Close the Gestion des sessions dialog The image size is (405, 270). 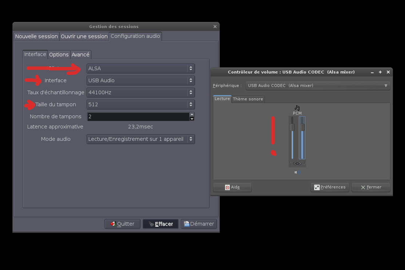[215, 27]
